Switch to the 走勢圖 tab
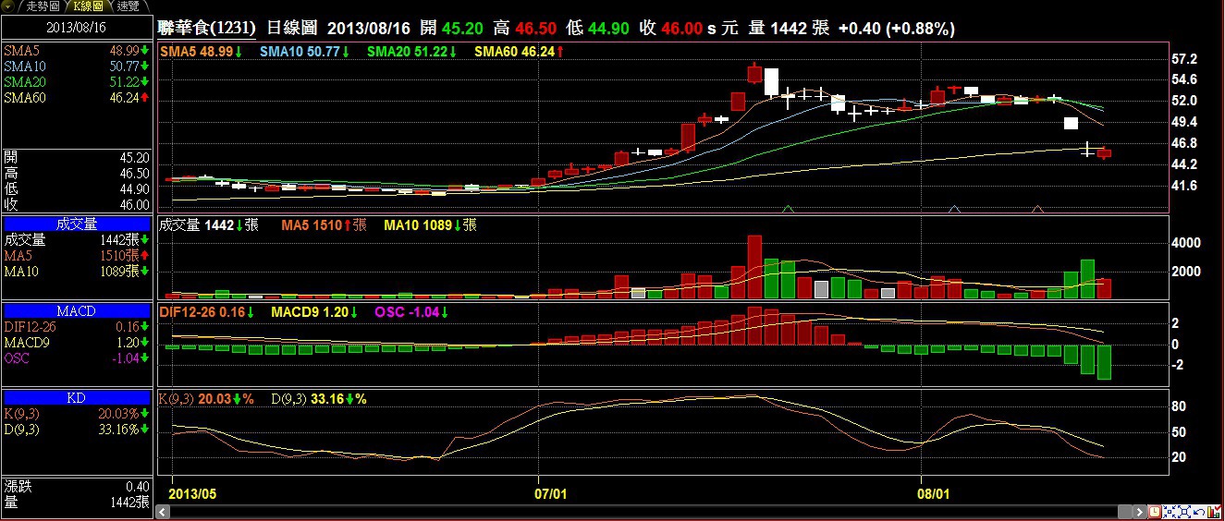1225x521 pixels. [42, 6]
